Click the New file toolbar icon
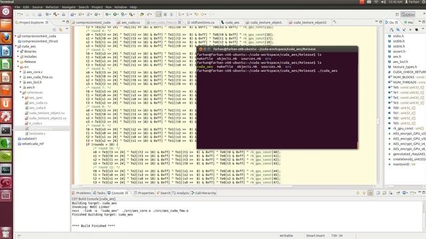The height and width of the screenshot is (239, 426). pos(19,15)
